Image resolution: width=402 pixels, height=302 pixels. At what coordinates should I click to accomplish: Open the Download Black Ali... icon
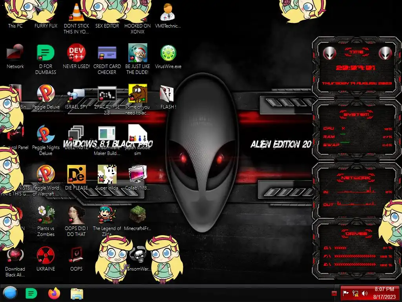(x=15, y=256)
